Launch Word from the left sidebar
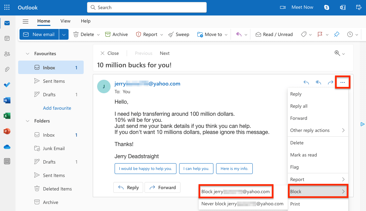366x211 pixels. 7,100
